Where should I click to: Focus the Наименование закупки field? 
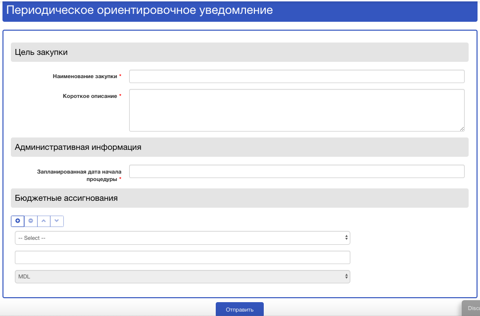pos(296,77)
